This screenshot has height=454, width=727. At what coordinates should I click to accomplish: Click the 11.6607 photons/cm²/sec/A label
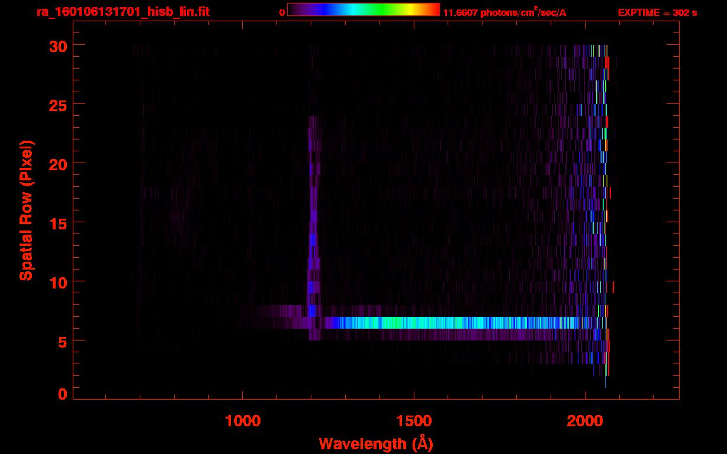pos(504,12)
